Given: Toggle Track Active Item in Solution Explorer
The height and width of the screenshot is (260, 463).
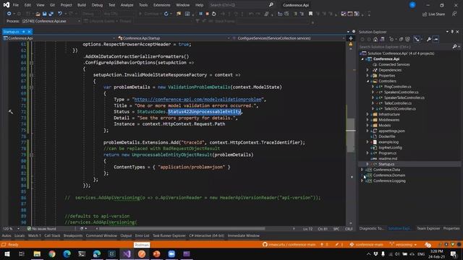Looking at the screenshot, I should 417,39.
